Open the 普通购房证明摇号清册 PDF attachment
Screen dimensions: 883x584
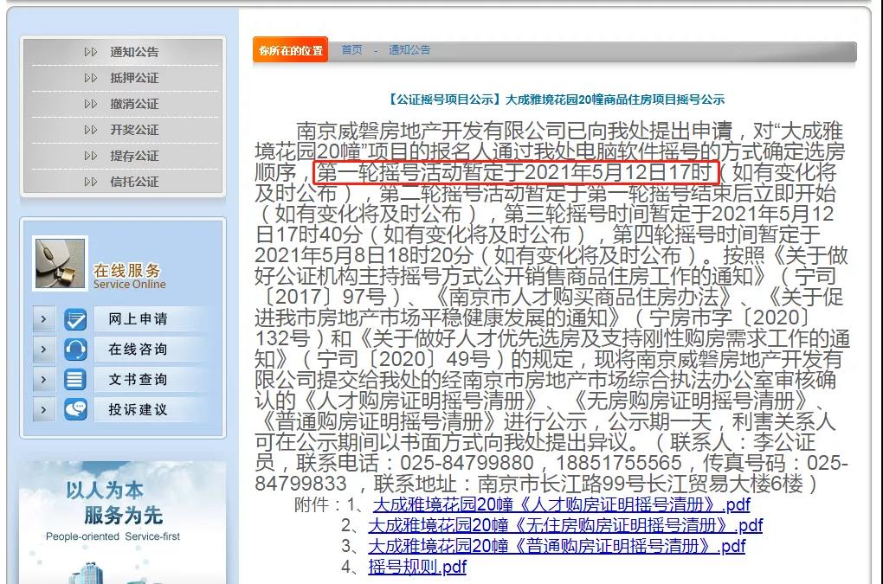pyautogui.click(x=556, y=546)
